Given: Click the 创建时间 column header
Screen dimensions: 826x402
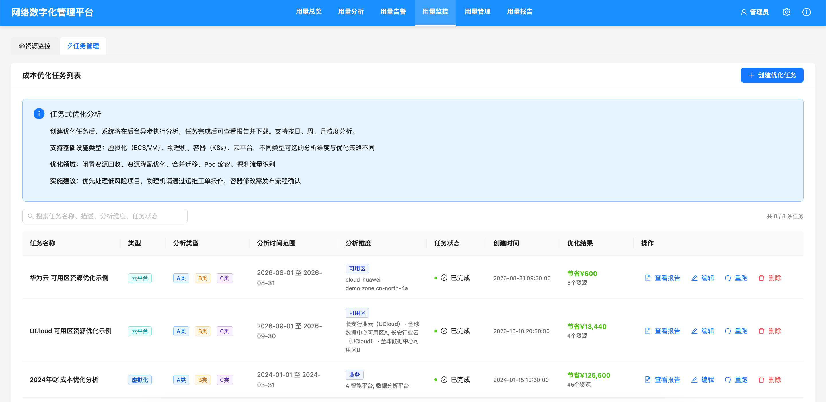Looking at the screenshot, I should pyautogui.click(x=506, y=243).
